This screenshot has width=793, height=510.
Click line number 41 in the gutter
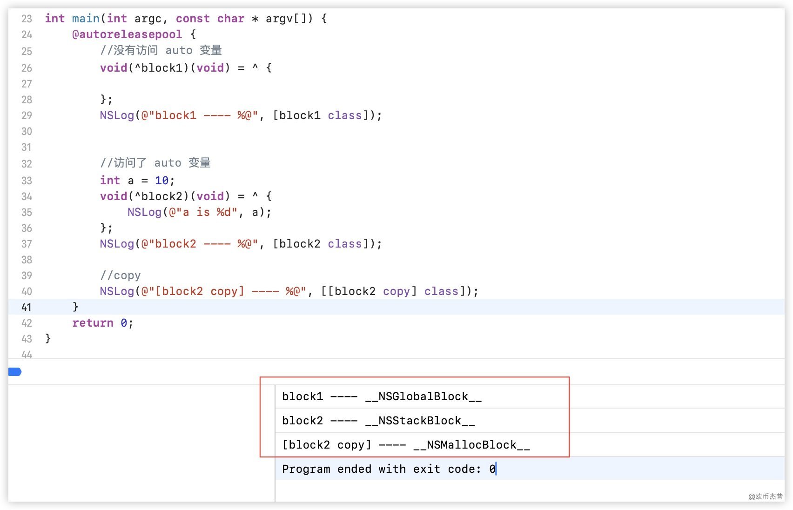tap(27, 308)
